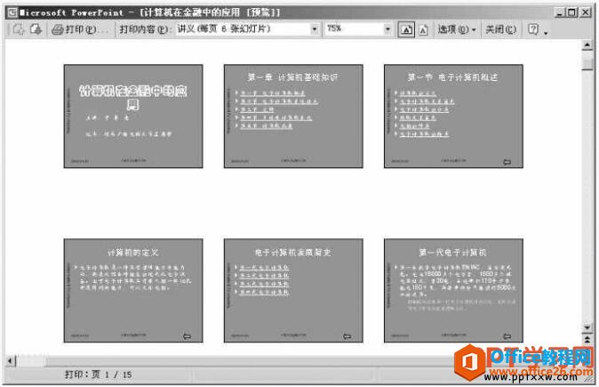Click return arrow icon on 计算机的定义 slide
599x387 pixels.
pos(187,336)
